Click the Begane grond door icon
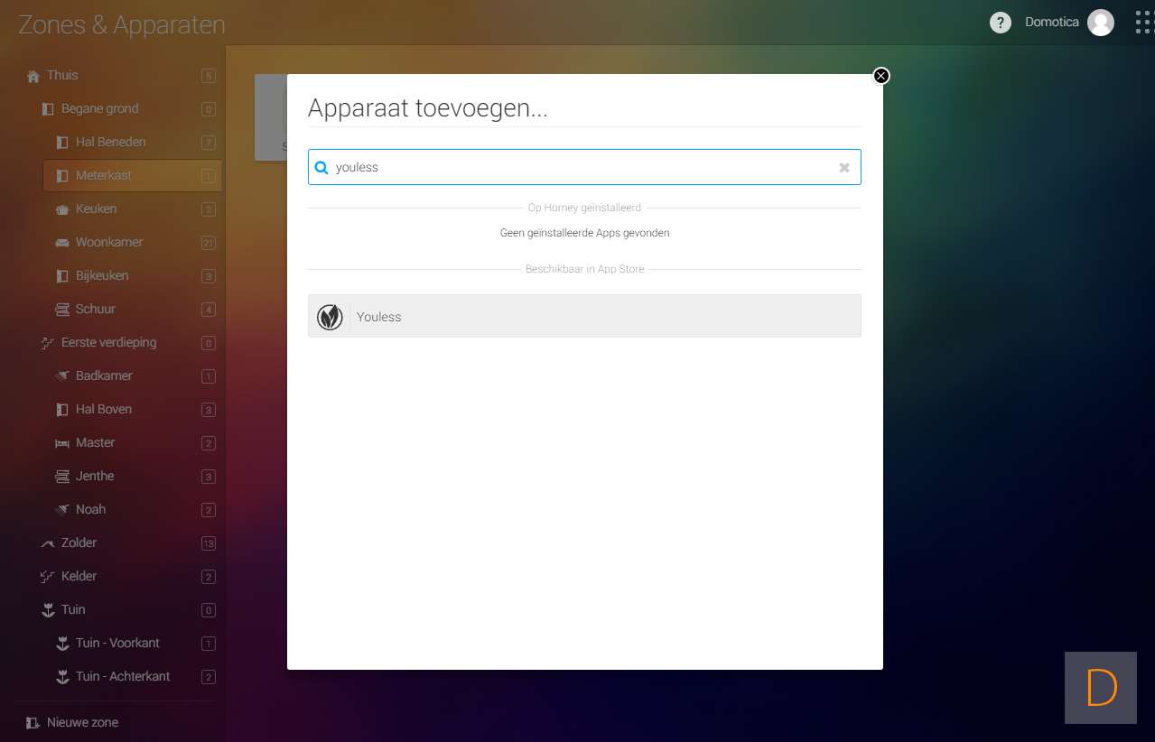Image resolution: width=1155 pixels, height=742 pixels. (48, 109)
